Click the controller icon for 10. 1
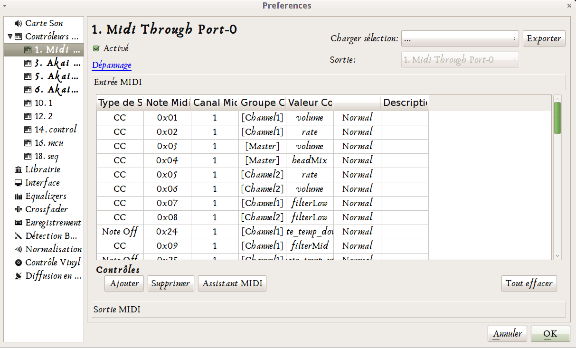Image resolution: width=576 pixels, height=348 pixels. coord(28,103)
